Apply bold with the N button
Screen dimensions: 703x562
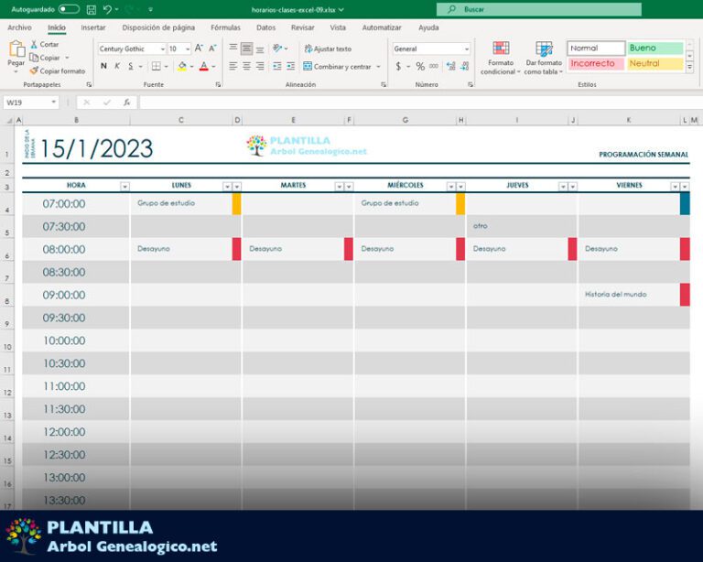click(103, 66)
